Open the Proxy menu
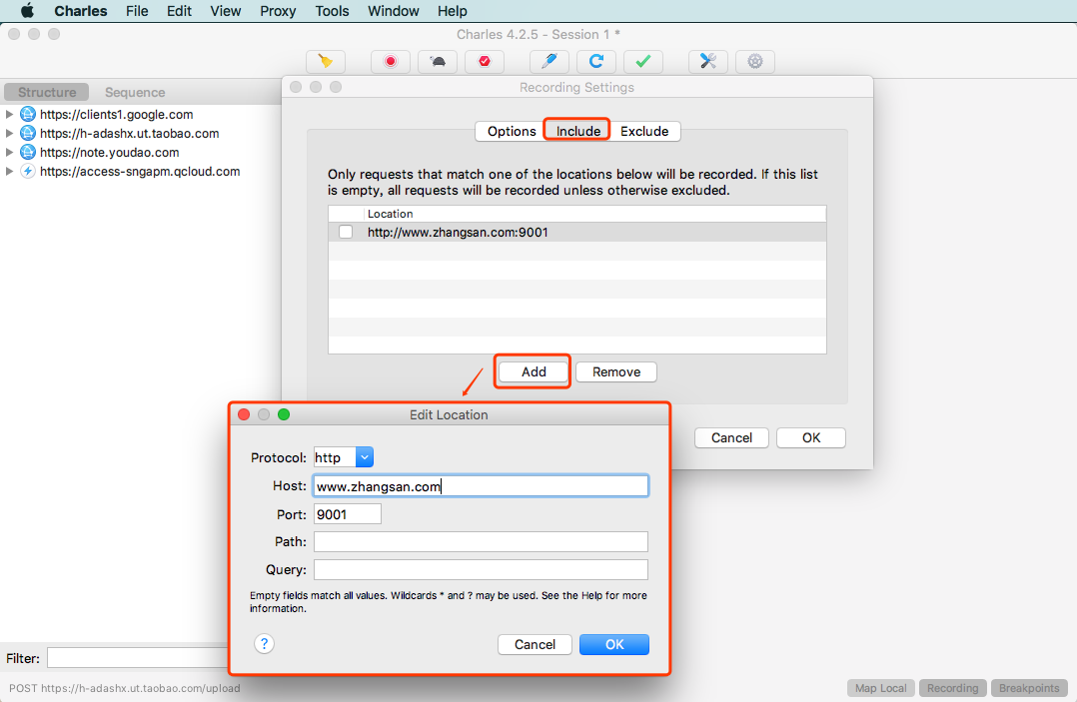This screenshot has width=1077, height=702. 278,11
